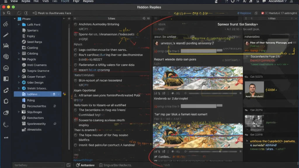Expand the Pagcls folder
Viewport: 299px width, 168px height.
(x=19, y=59)
